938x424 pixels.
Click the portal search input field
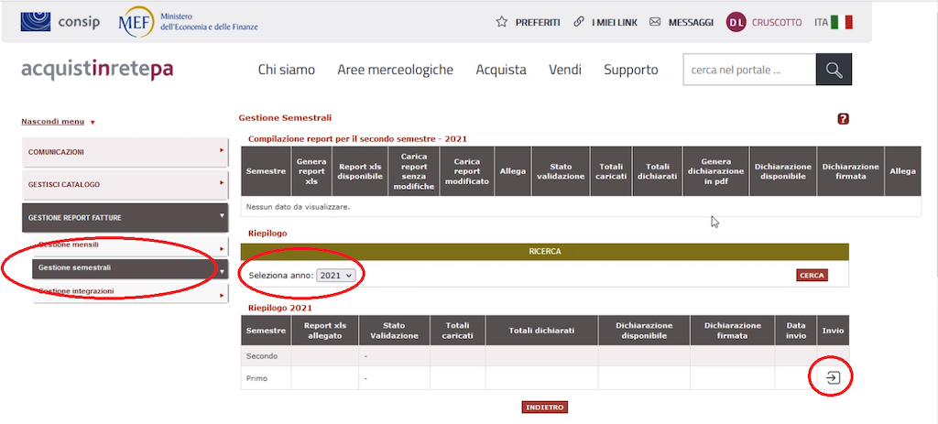pos(748,70)
